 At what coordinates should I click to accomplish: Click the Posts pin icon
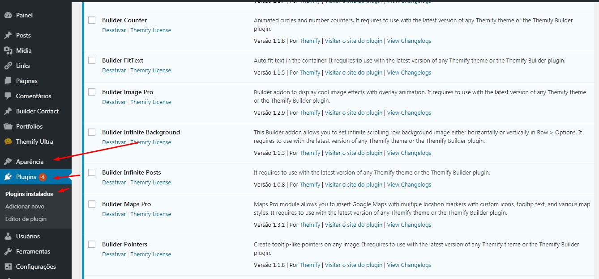[x=8, y=35]
